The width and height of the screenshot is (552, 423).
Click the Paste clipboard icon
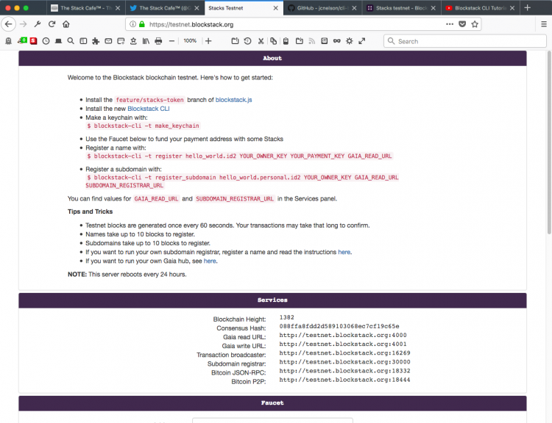pos(286,41)
